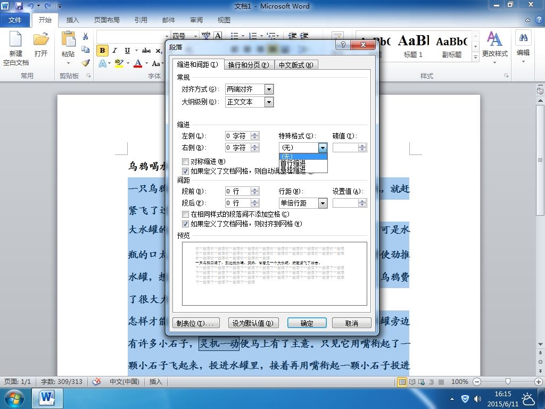Click the zoom in plus button
The width and height of the screenshot is (545, 409).
539,382
